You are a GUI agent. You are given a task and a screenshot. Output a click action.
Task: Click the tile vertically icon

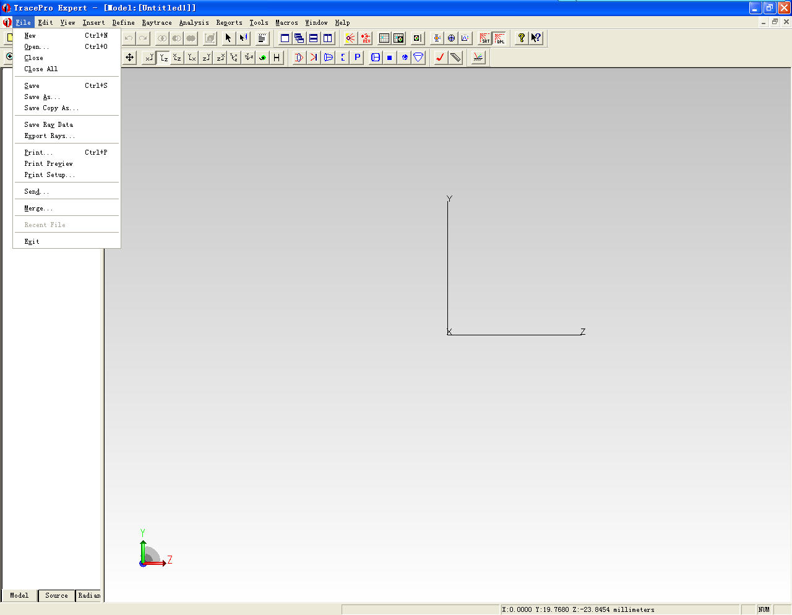(x=327, y=38)
